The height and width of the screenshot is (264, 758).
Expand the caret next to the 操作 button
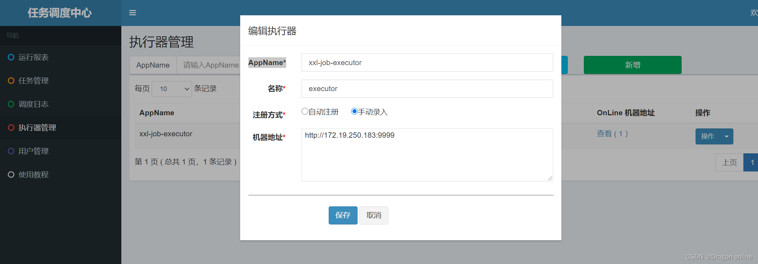727,136
